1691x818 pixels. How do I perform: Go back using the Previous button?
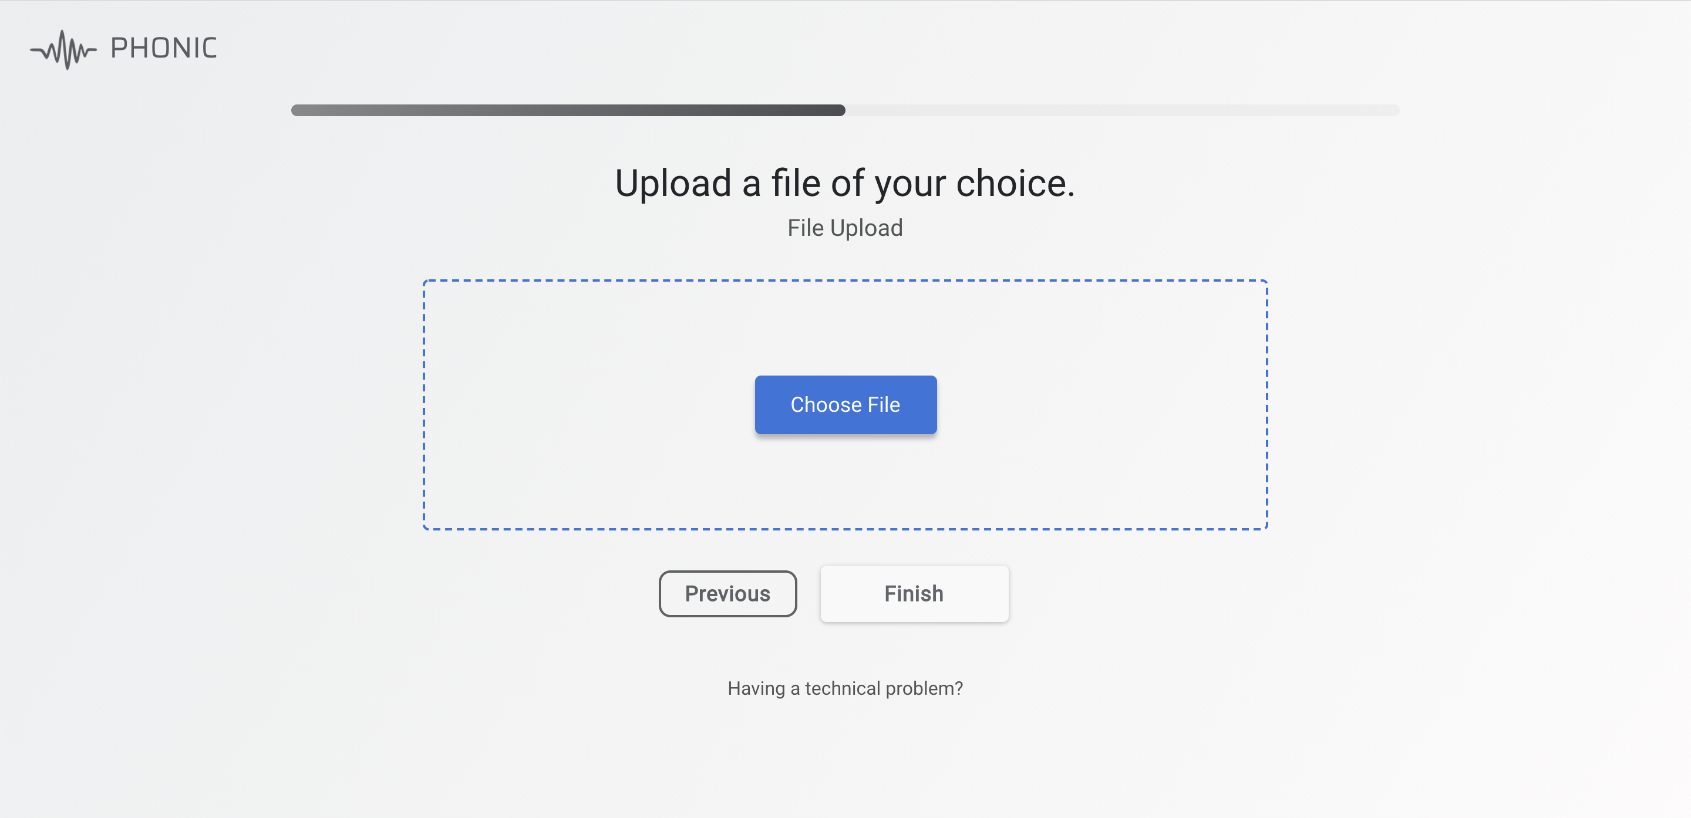(727, 594)
